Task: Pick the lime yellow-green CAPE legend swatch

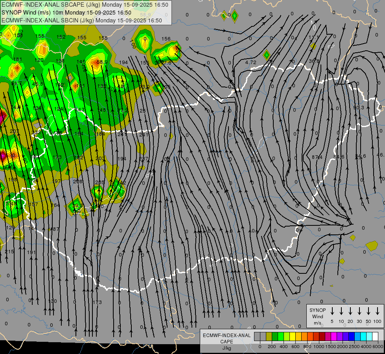Action: pyautogui.click(x=287, y=336)
